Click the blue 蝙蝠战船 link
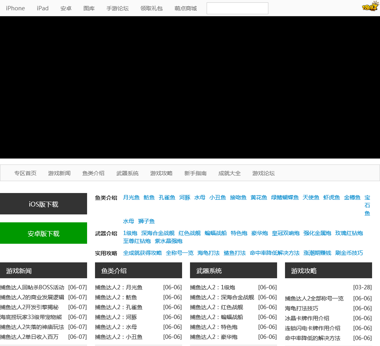380x346 pixels. pos(216,233)
